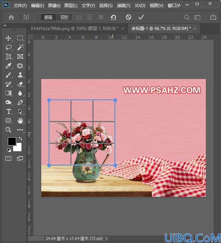Click the Perspective Warp tool preset icon
Image resolution: width=221 pixels, height=243 pixels.
click(26, 17)
